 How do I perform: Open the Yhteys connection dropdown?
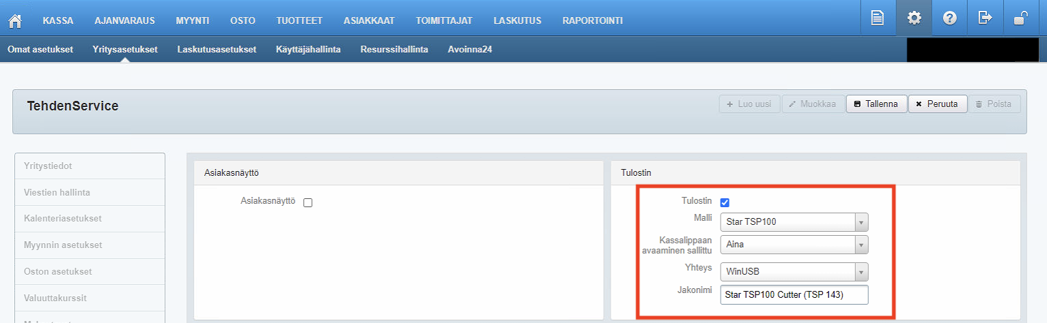tap(794, 272)
